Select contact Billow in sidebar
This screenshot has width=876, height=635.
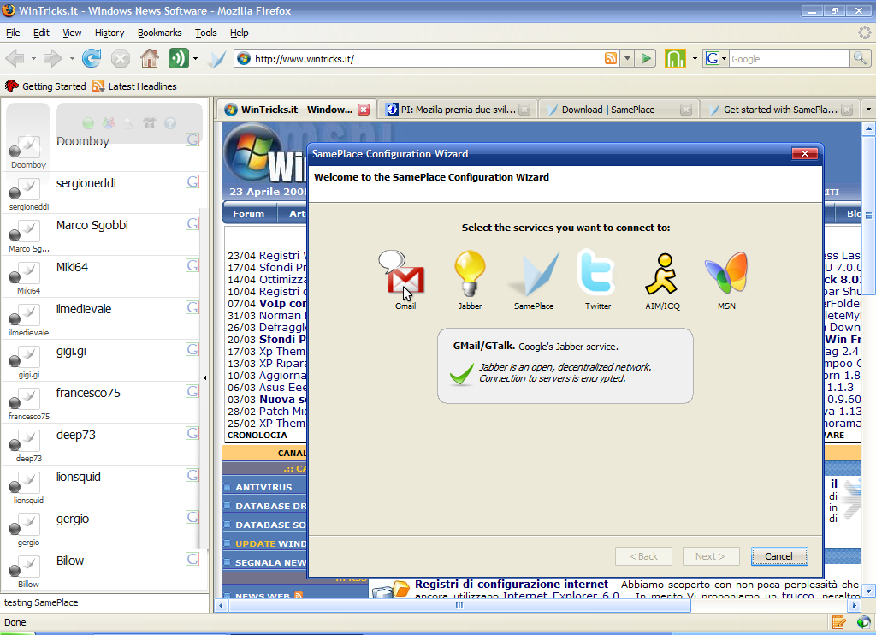(104, 570)
